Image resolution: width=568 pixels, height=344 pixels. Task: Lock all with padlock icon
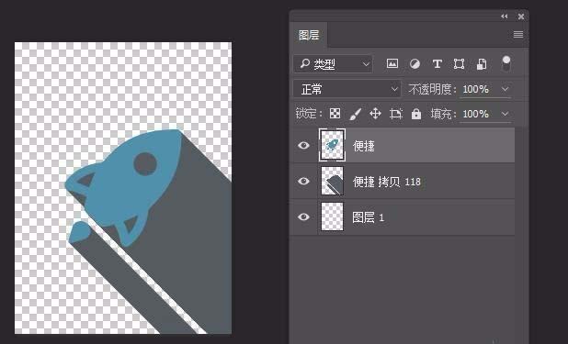pyautogui.click(x=416, y=114)
